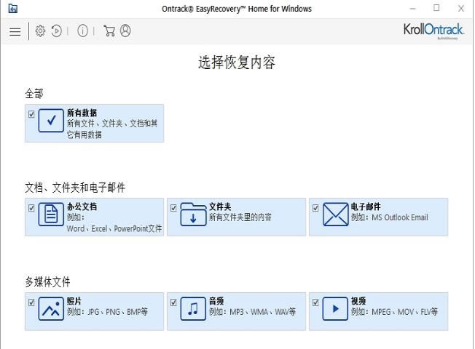
Task: Click the 文件夹 title text
Action: pos(220,207)
